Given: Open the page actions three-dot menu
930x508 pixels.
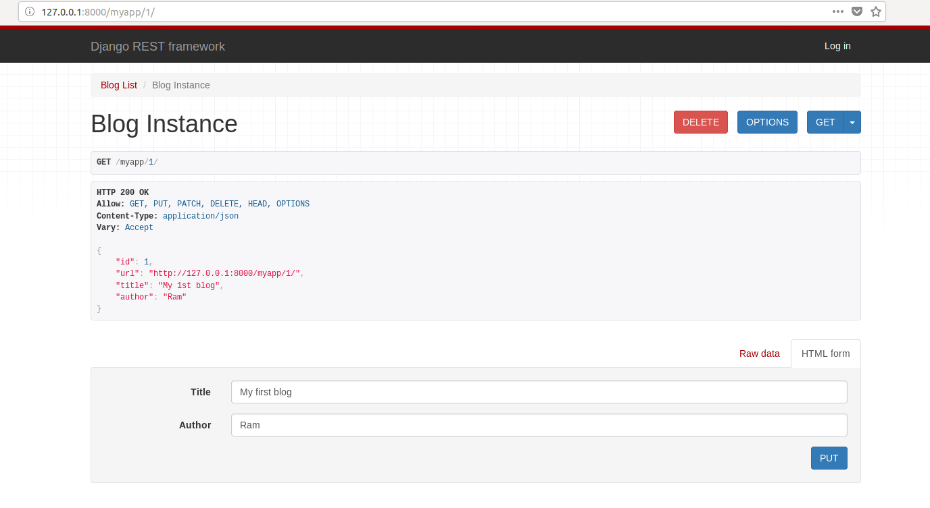Looking at the screenshot, I should point(838,11).
